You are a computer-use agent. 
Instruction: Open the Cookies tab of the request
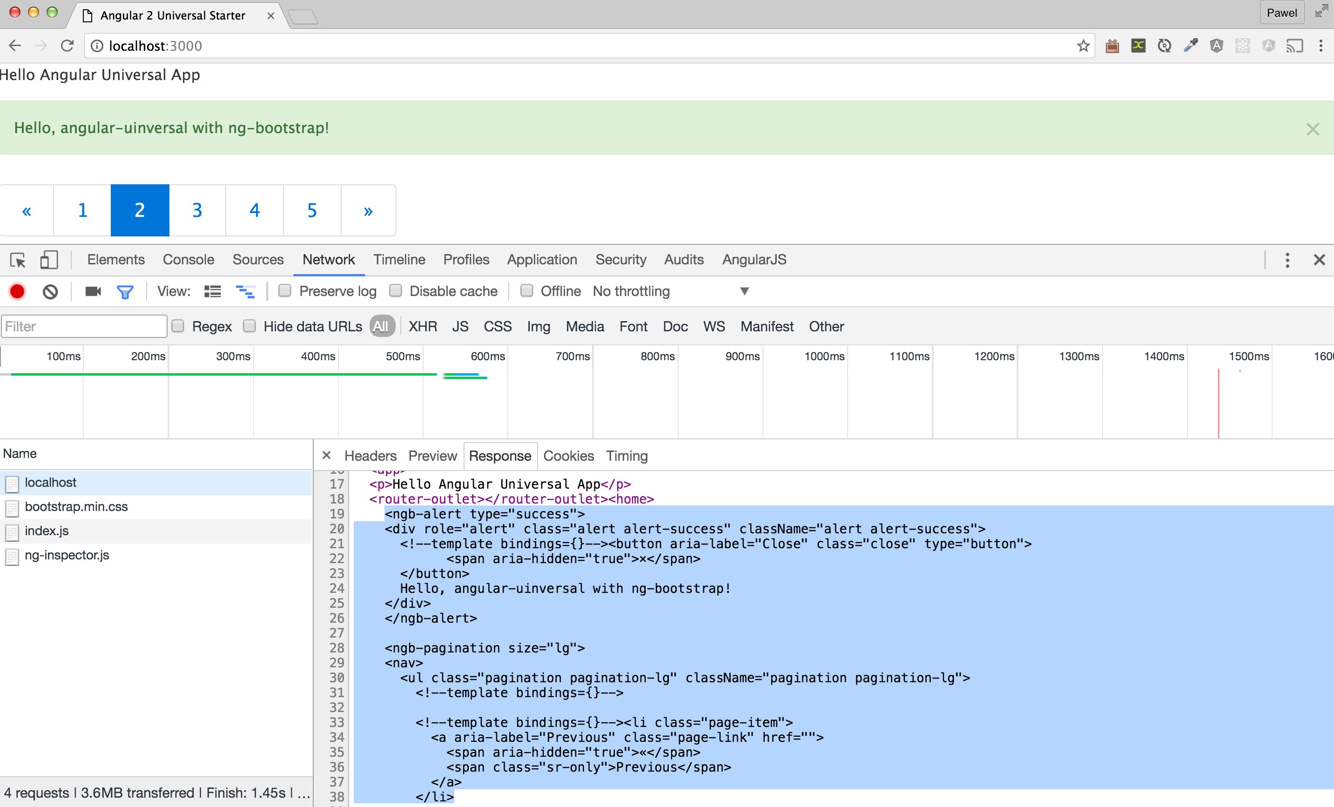pos(568,456)
